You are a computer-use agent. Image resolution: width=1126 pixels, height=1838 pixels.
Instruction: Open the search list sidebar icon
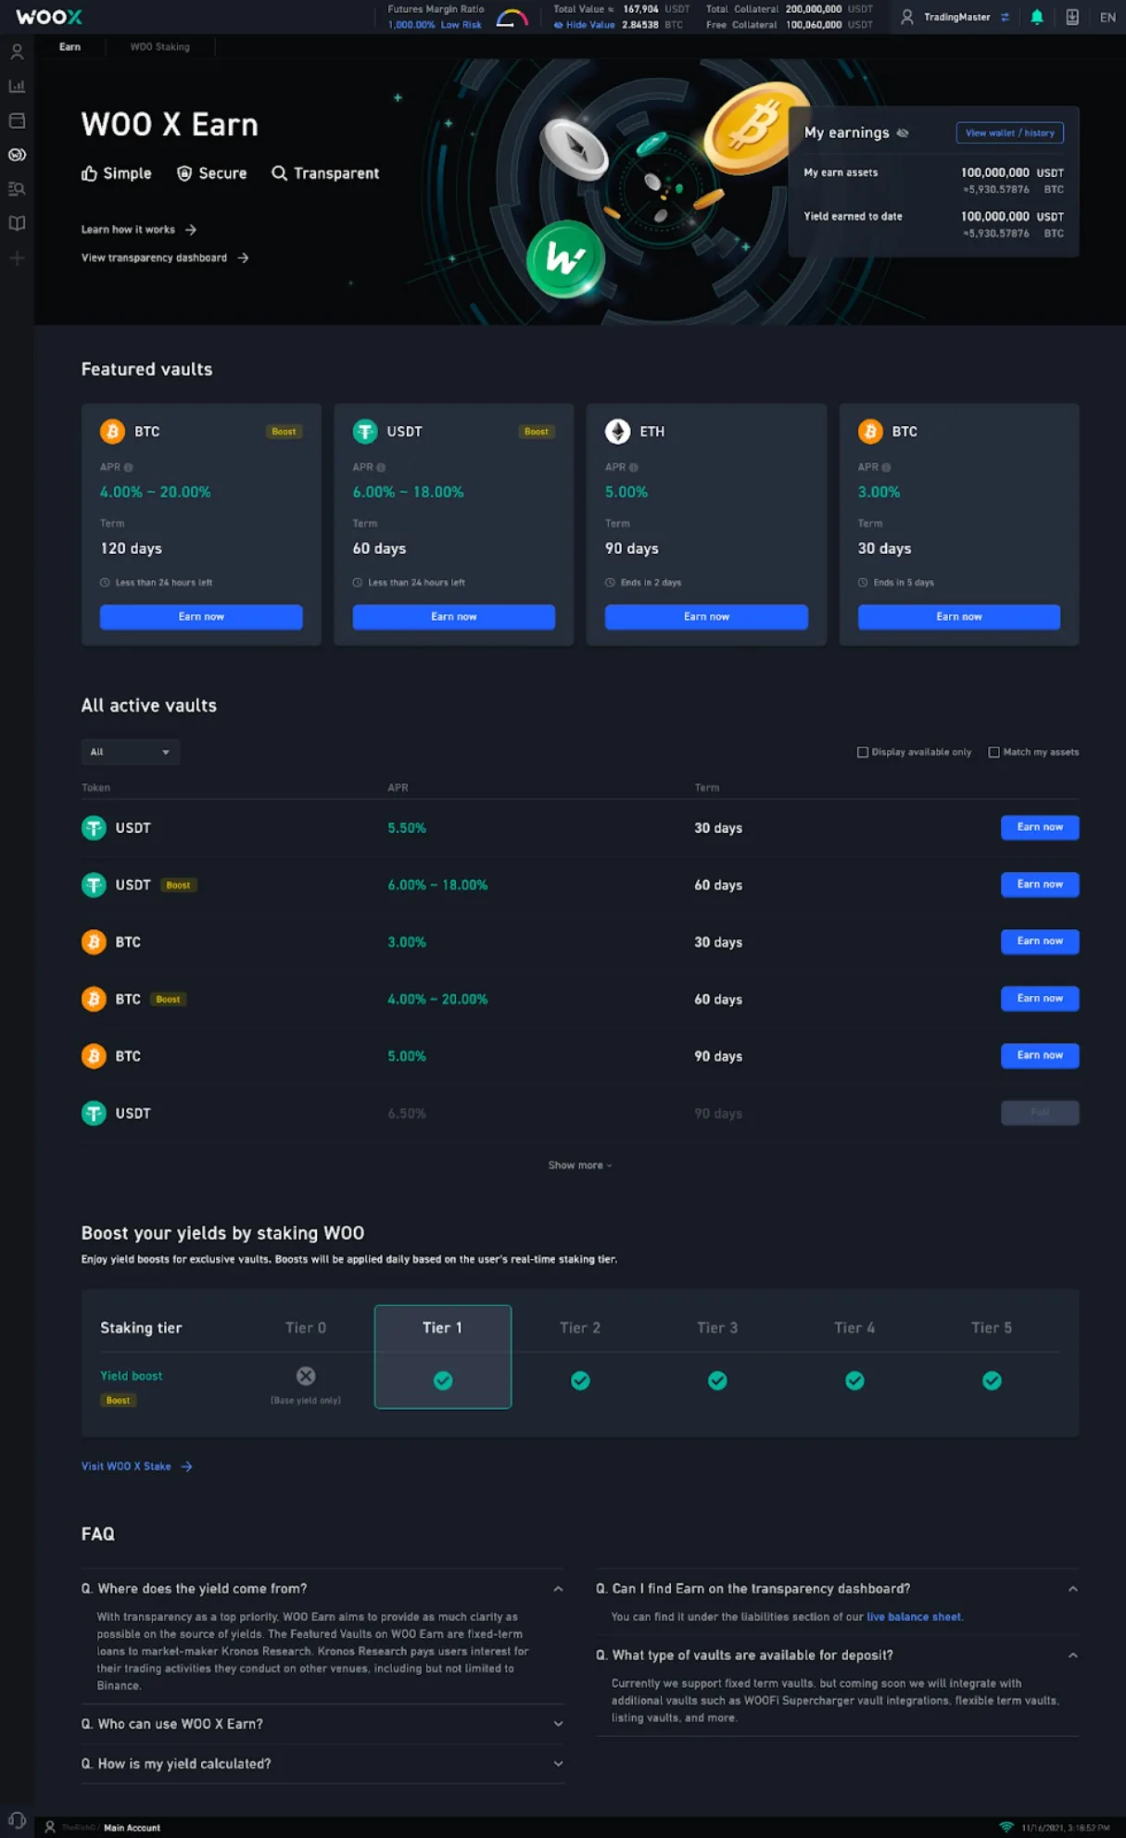click(17, 189)
